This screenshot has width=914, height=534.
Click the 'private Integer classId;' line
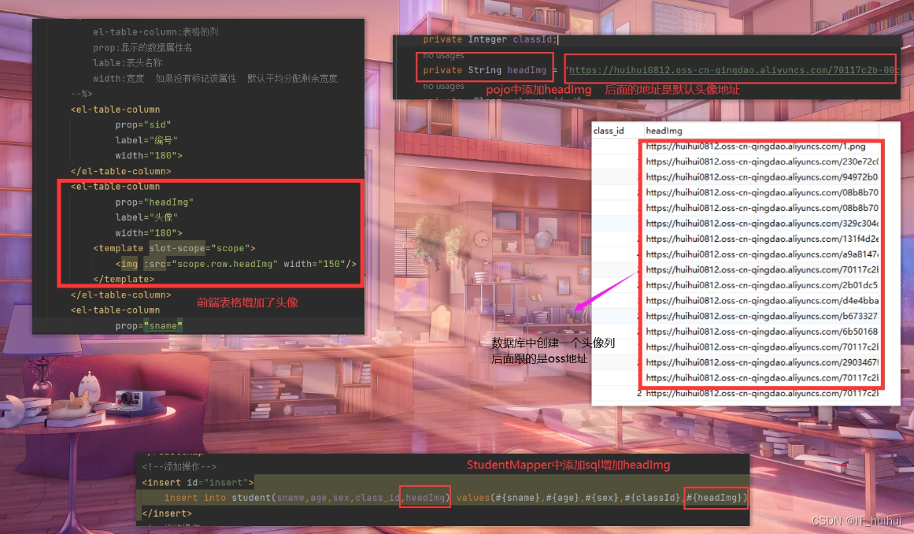490,39
